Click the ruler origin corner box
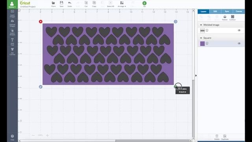The width and height of the screenshot is (252, 142). click(x=19, y=10)
